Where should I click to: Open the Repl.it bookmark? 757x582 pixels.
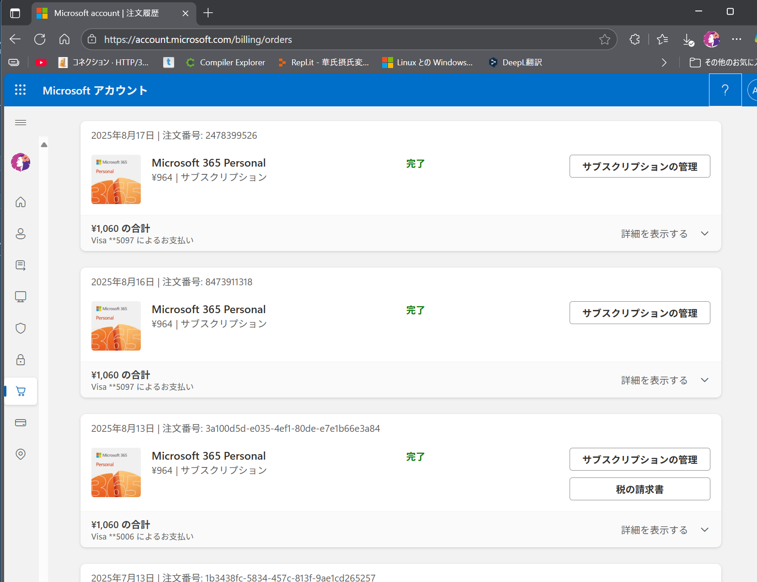[x=324, y=63]
